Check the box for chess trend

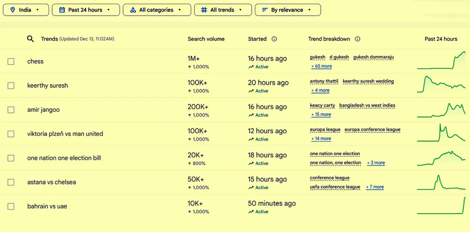(x=11, y=62)
